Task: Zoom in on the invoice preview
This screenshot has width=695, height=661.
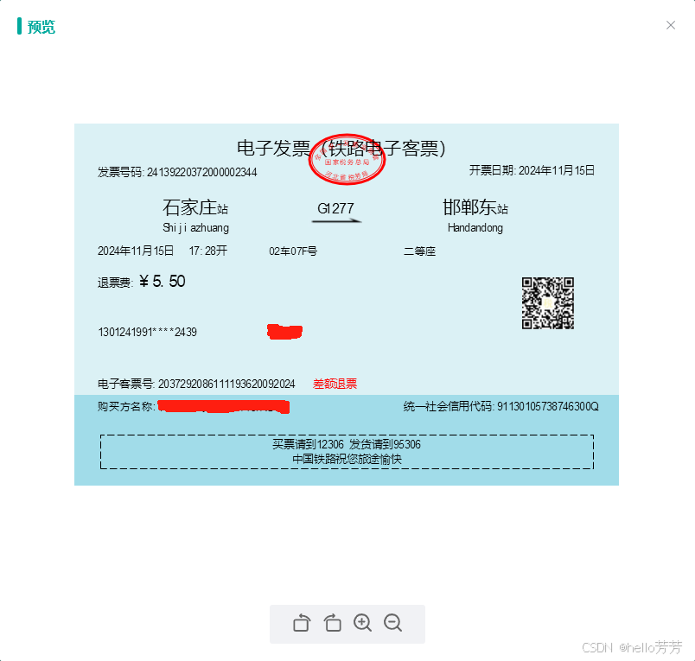Action: point(362,622)
